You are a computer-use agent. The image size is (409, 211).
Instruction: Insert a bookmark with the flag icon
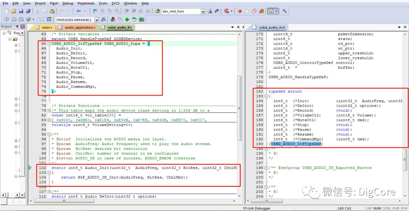tap(95, 11)
